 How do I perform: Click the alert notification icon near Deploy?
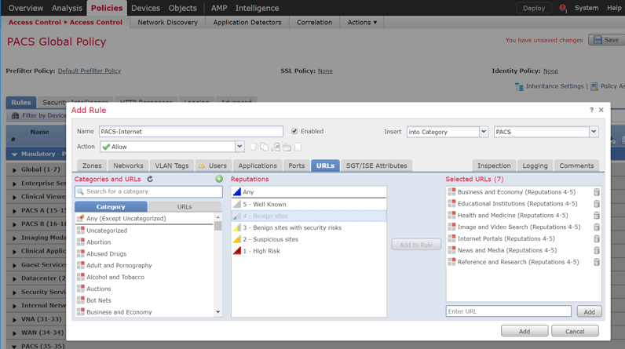(x=562, y=9)
